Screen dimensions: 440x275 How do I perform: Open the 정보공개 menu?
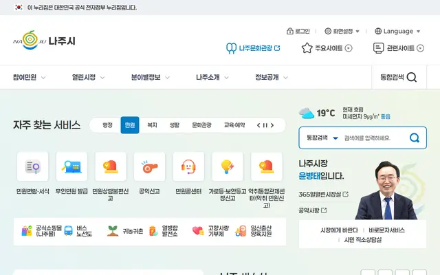[271, 77]
